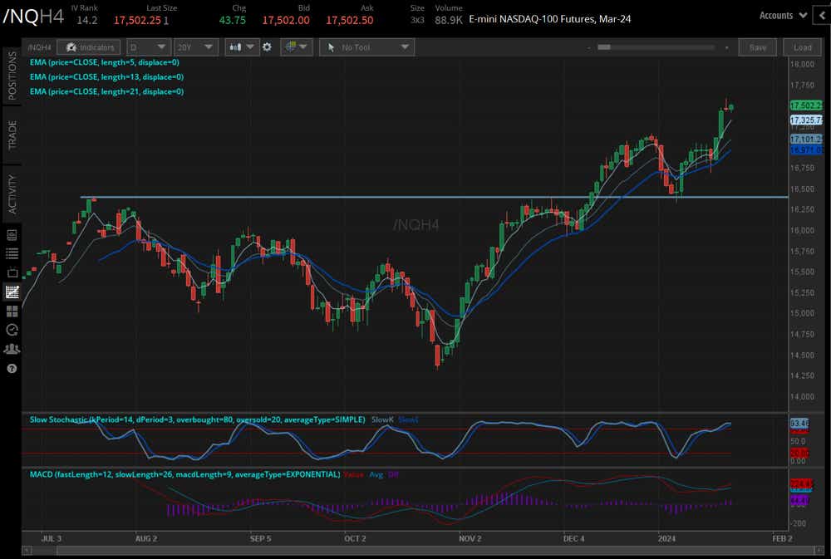
Task: Click the IV Rank value 14.2
Action: [87, 20]
